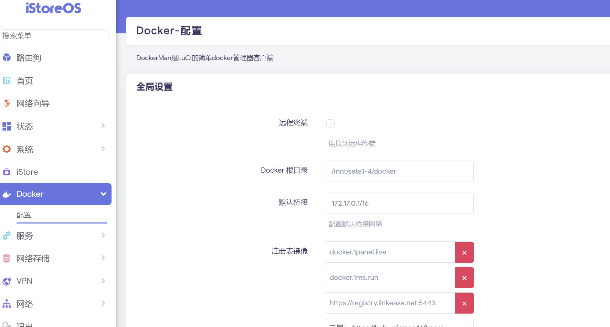Collapse the Docker menu chevron
Screen dimensions: 610x327
click(x=103, y=194)
